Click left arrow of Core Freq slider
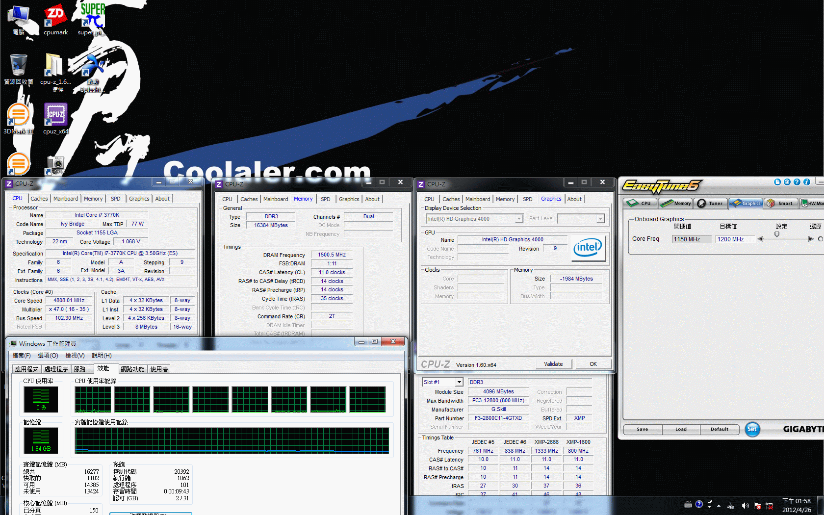Screen dimensions: 824x515 pos(760,239)
